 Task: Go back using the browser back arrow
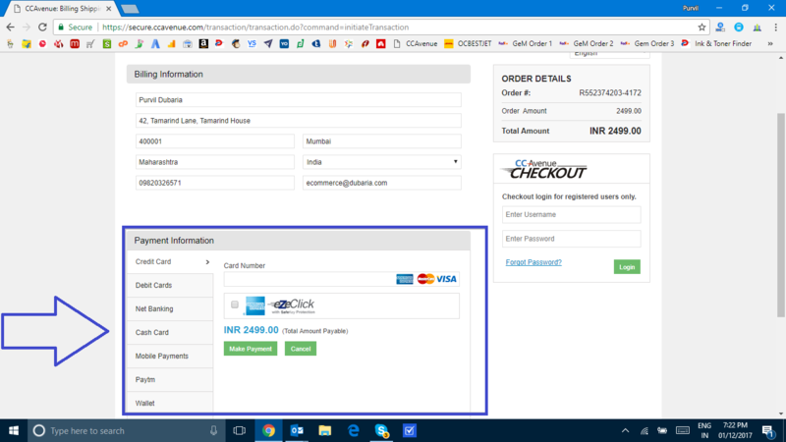[x=10, y=28]
